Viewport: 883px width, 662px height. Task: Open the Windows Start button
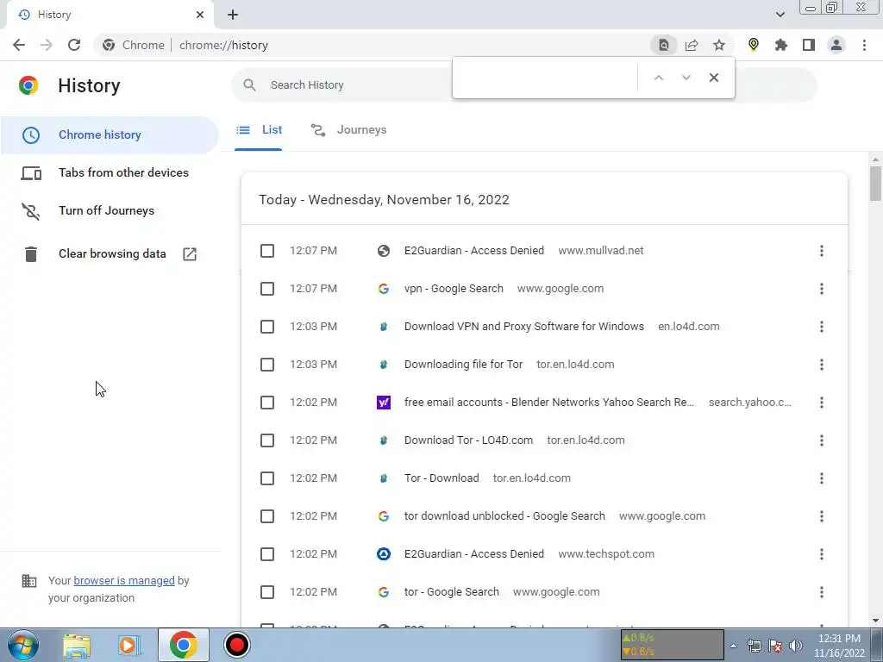click(22, 645)
